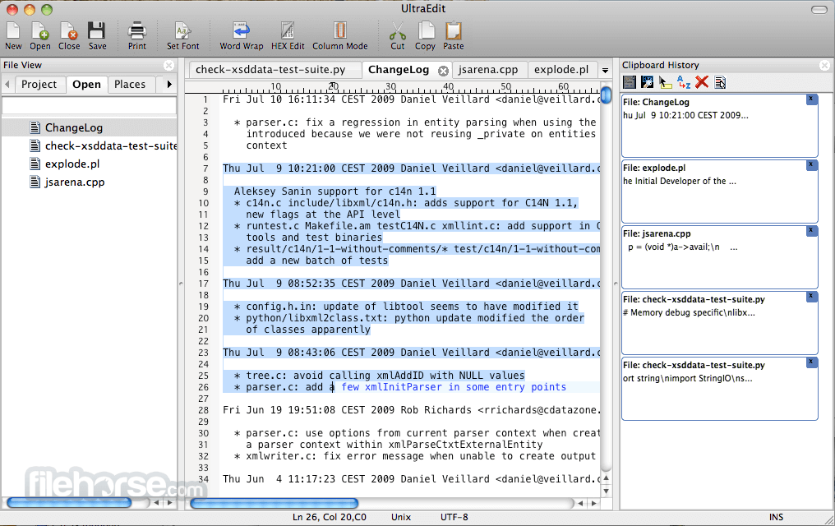Click the File View horizontal scrollbar thumb

69,502
